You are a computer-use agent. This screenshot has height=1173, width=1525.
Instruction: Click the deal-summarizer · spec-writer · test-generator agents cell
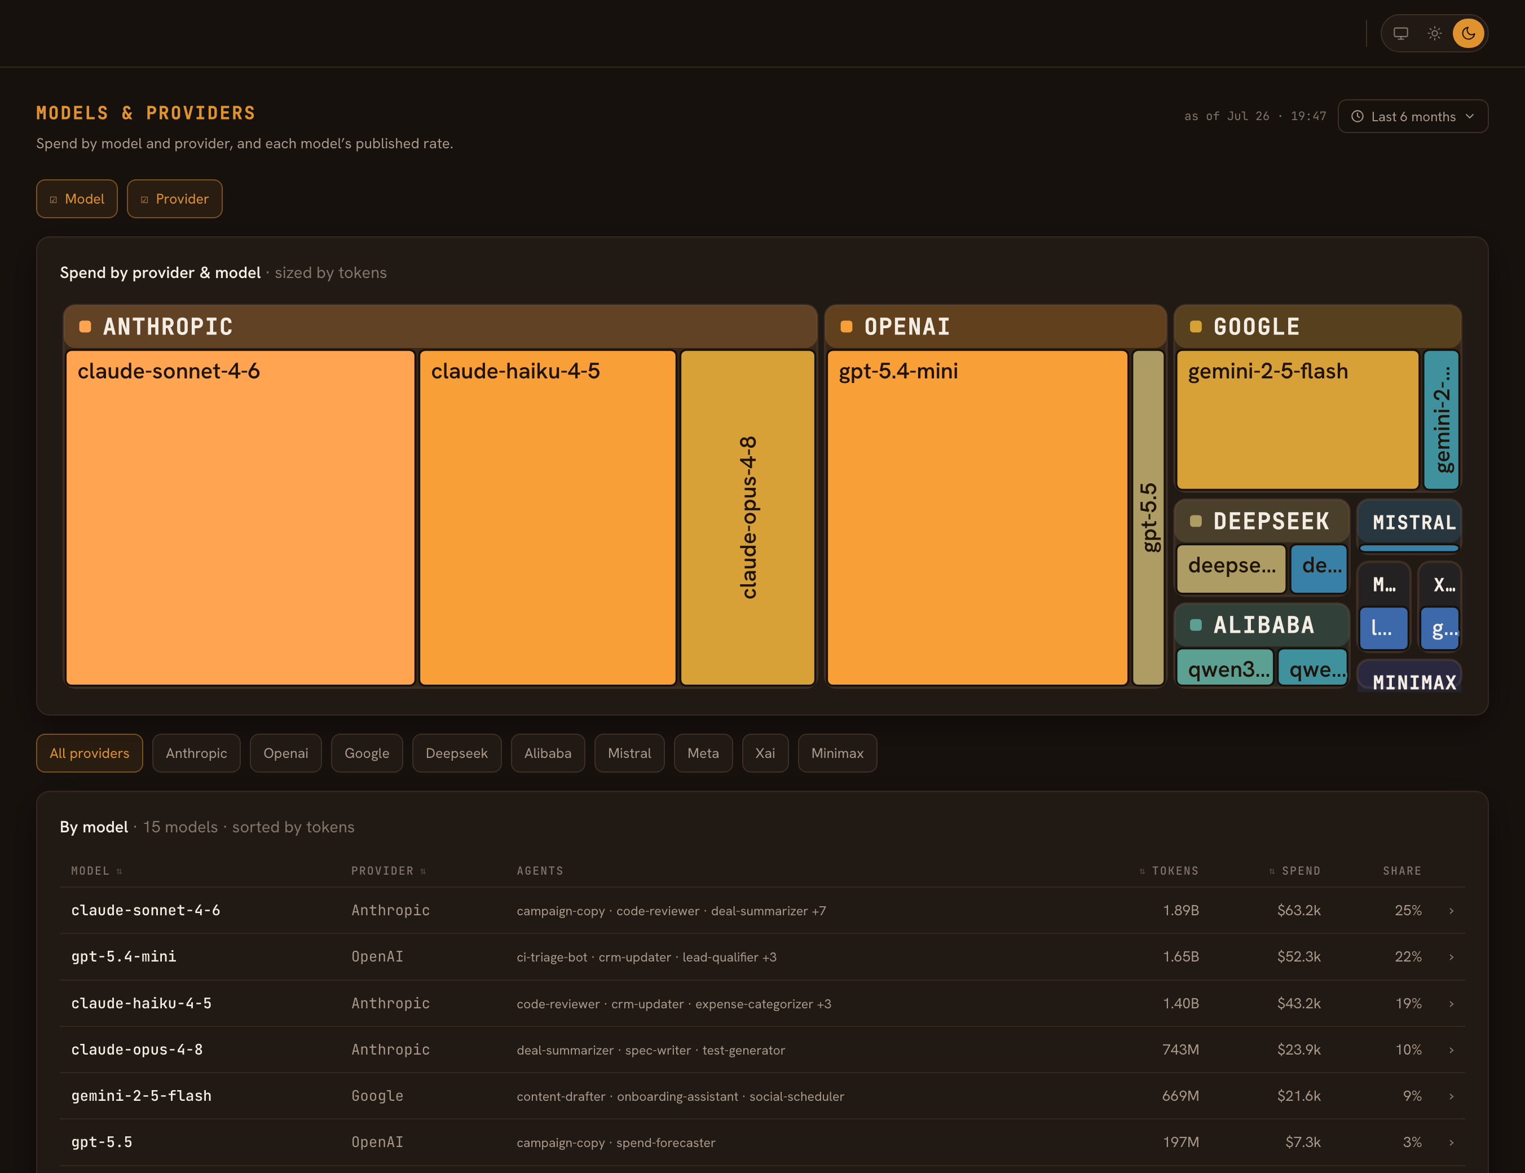click(651, 1050)
